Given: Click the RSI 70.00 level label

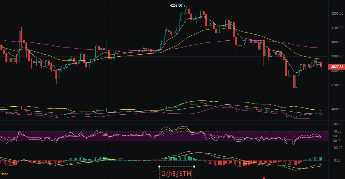Looking at the screenshot, I should click(x=337, y=131).
